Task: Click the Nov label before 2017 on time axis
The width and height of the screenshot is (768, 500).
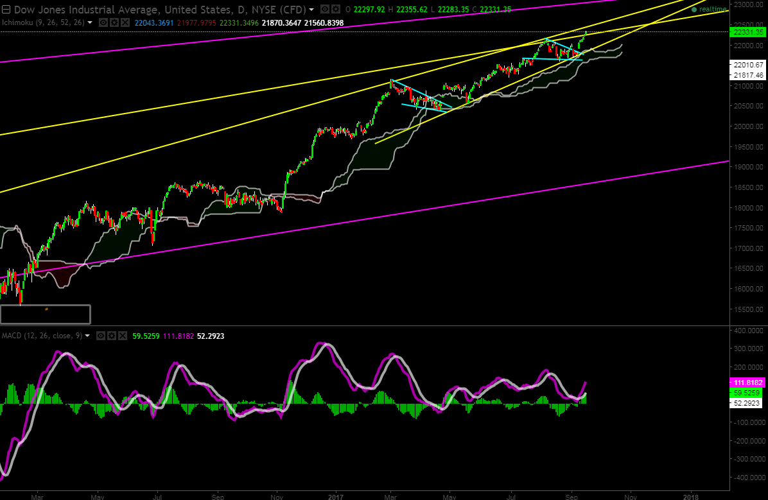Action: [277, 497]
